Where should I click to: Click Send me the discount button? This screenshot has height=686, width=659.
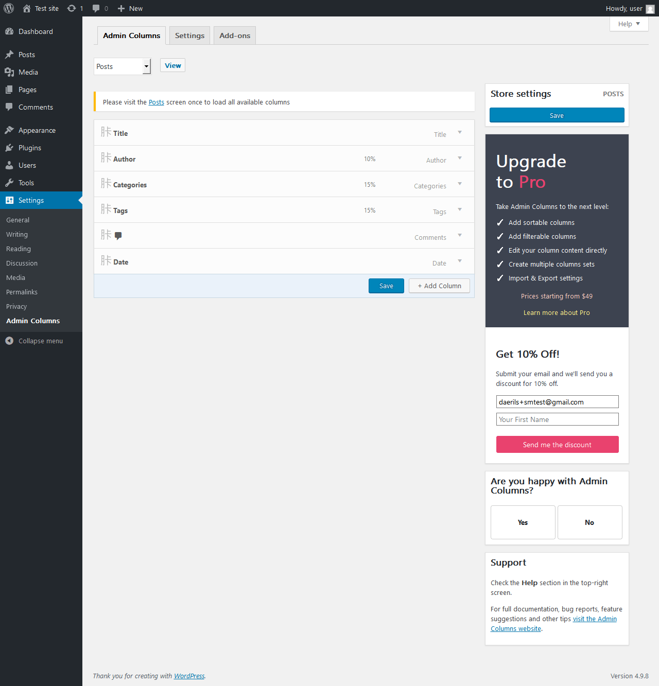tap(558, 445)
